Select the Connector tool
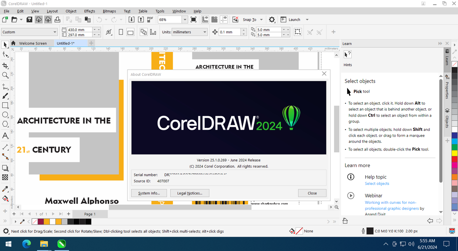458x251 pixels. click(x=5, y=156)
